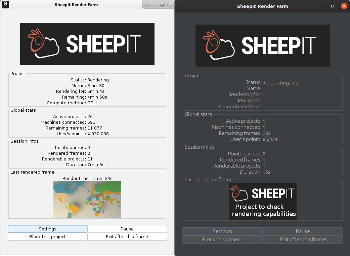This screenshot has width=350, height=256.
Task: Close the light-themed SheepIt window
Action: coord(169,5)
